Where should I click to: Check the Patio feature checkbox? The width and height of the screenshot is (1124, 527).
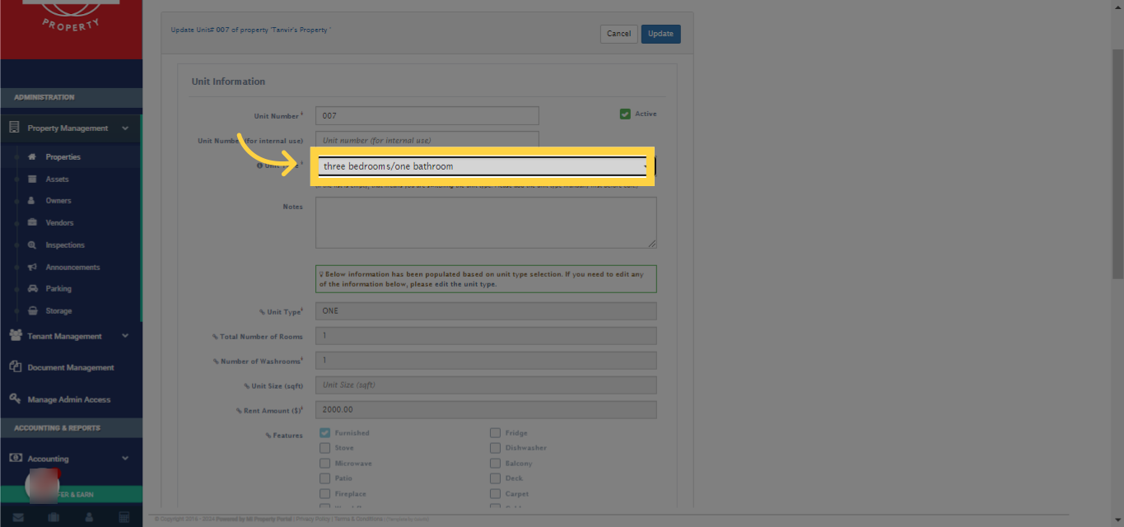(324, 478)
